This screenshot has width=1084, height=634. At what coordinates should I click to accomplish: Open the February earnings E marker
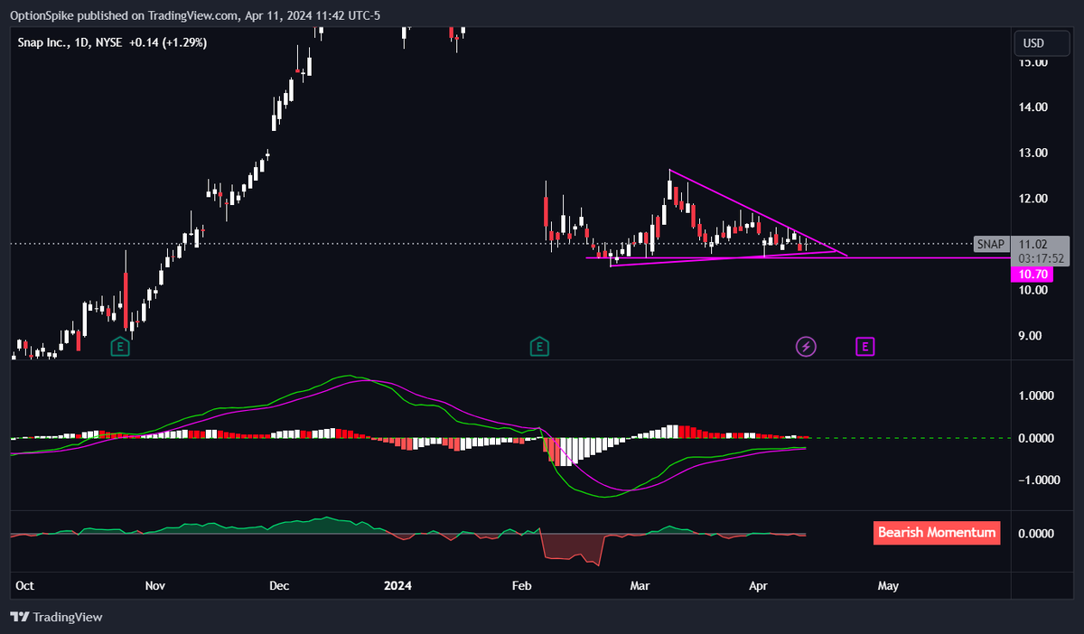coord(539,346)
